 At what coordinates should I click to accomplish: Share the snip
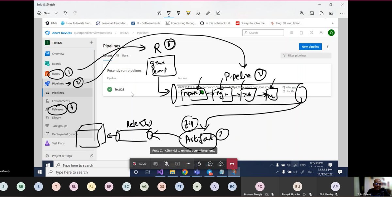pos(332,13)
